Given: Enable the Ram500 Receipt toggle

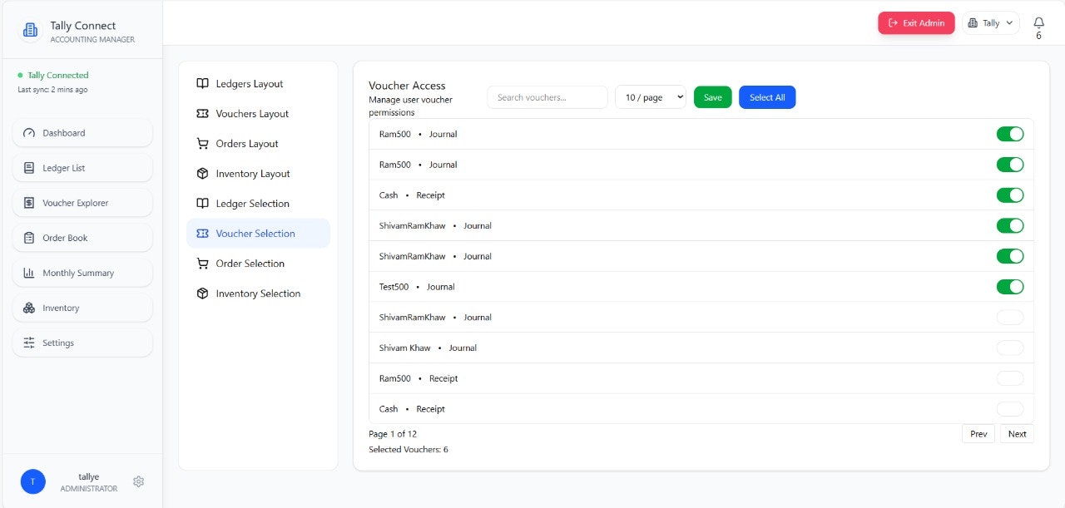Looking at the screenshot, I should coord(1010,378).
